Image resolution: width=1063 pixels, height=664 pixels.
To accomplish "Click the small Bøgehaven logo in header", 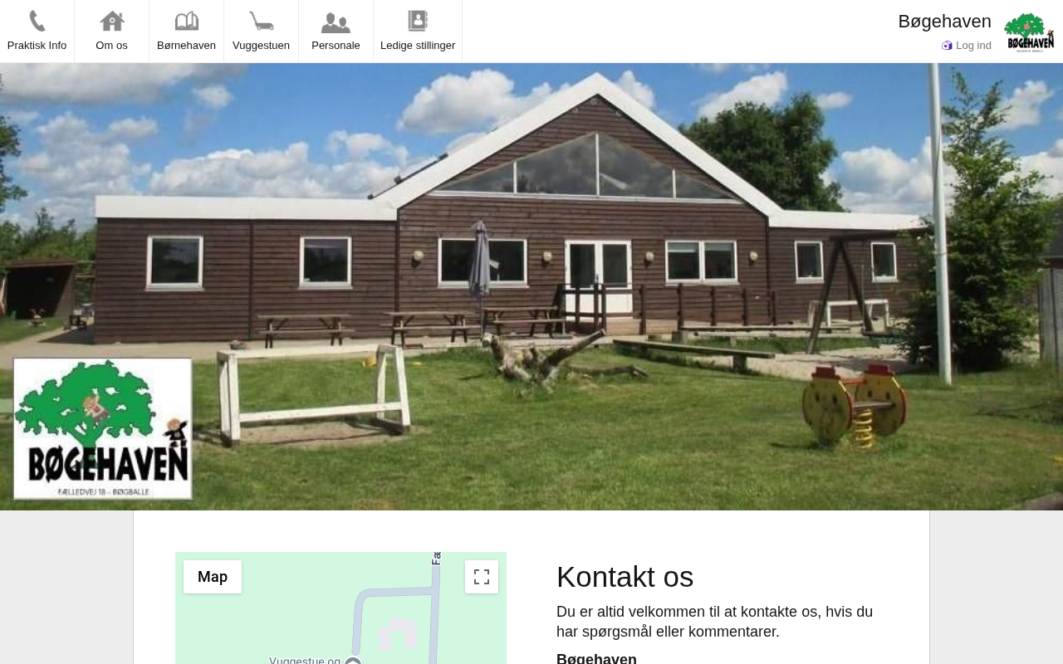I will pyautogui.click(x=1029, y=32).
